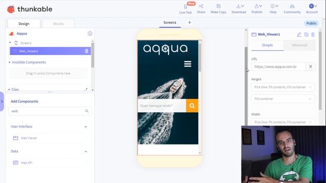
Task: Delete Web_Viewer1 with tree trash icon
Action: (87, 51)
